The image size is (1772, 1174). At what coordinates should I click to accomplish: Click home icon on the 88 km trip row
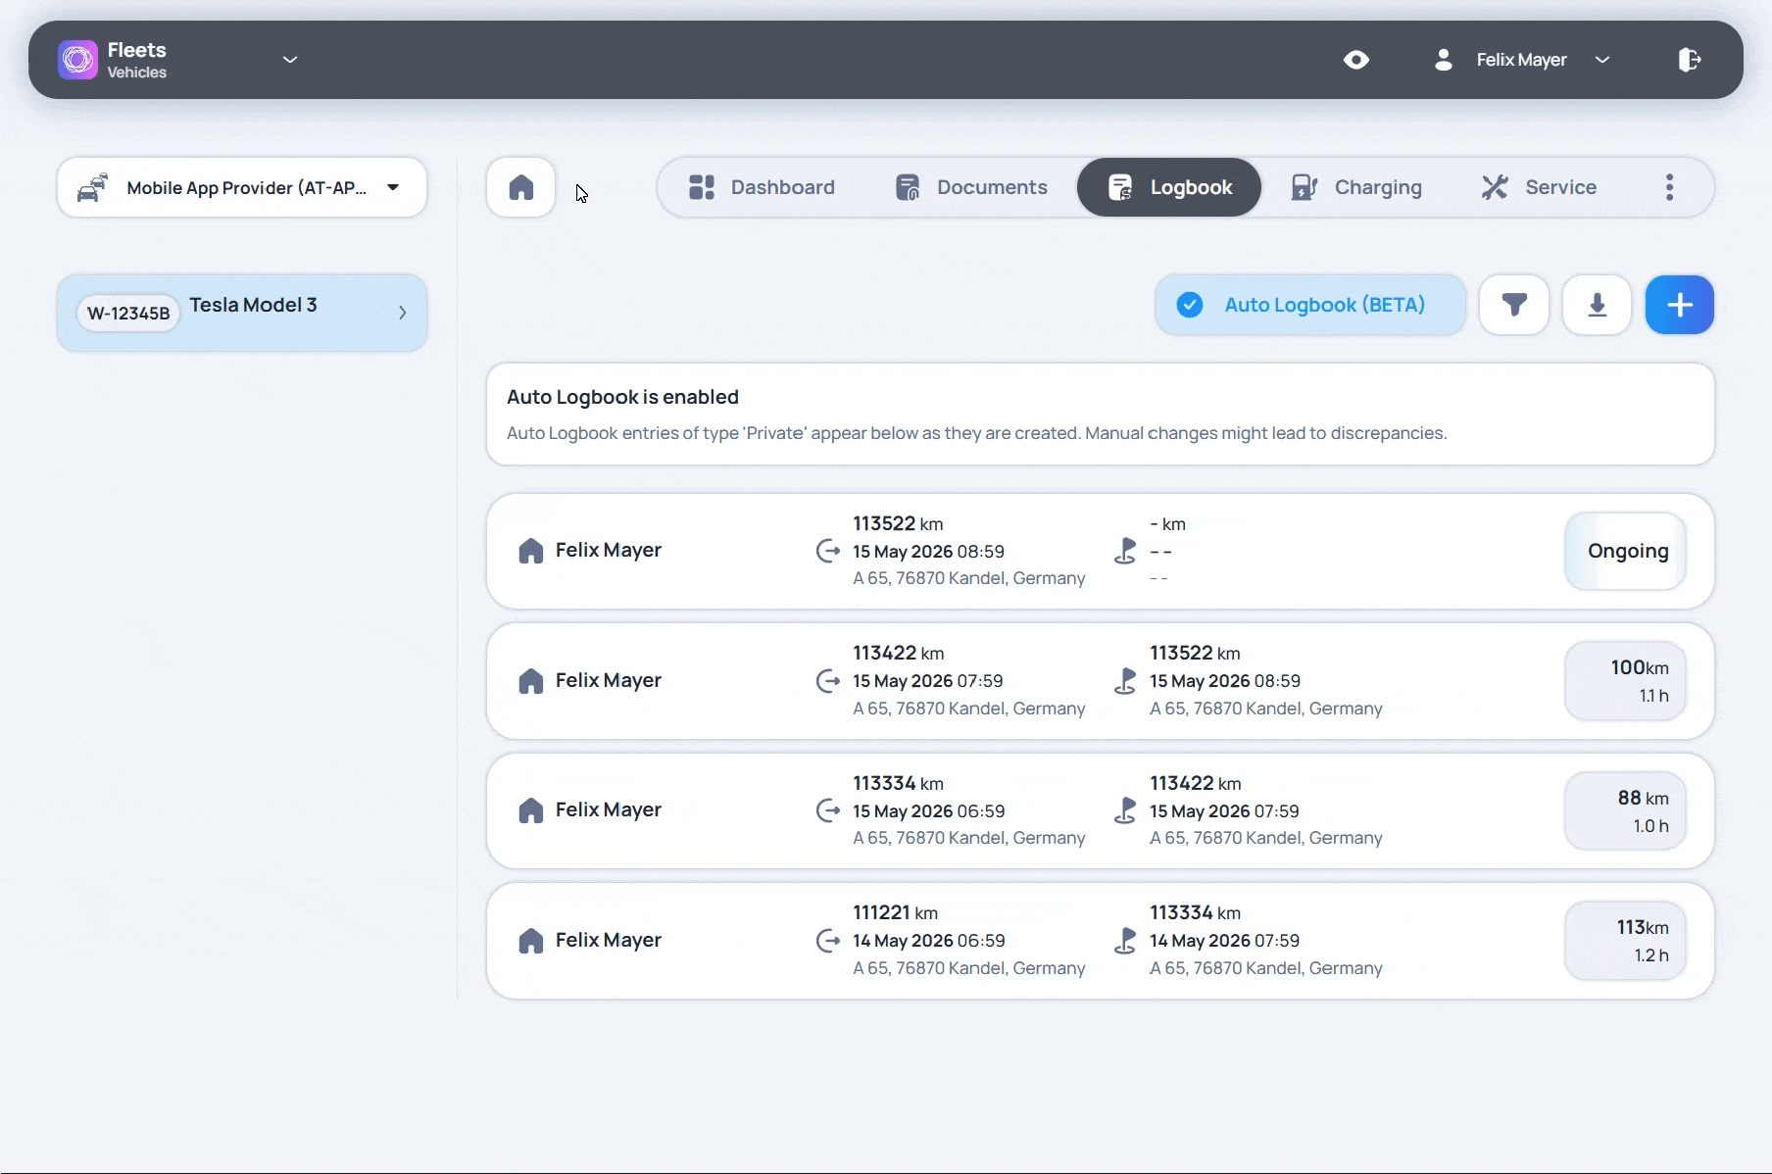531,810
